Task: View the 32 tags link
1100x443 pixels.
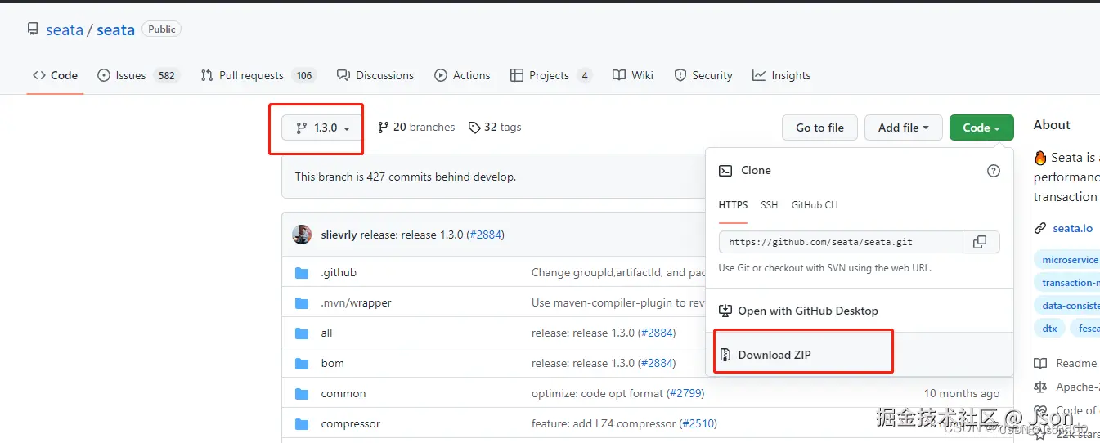Action: pyautogui.click(x=495, y=127)
